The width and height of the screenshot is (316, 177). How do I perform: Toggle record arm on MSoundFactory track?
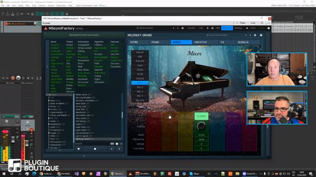click(x=6, y=24)
